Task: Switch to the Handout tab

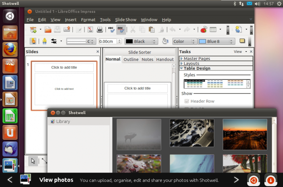Action: coord(165,59)
